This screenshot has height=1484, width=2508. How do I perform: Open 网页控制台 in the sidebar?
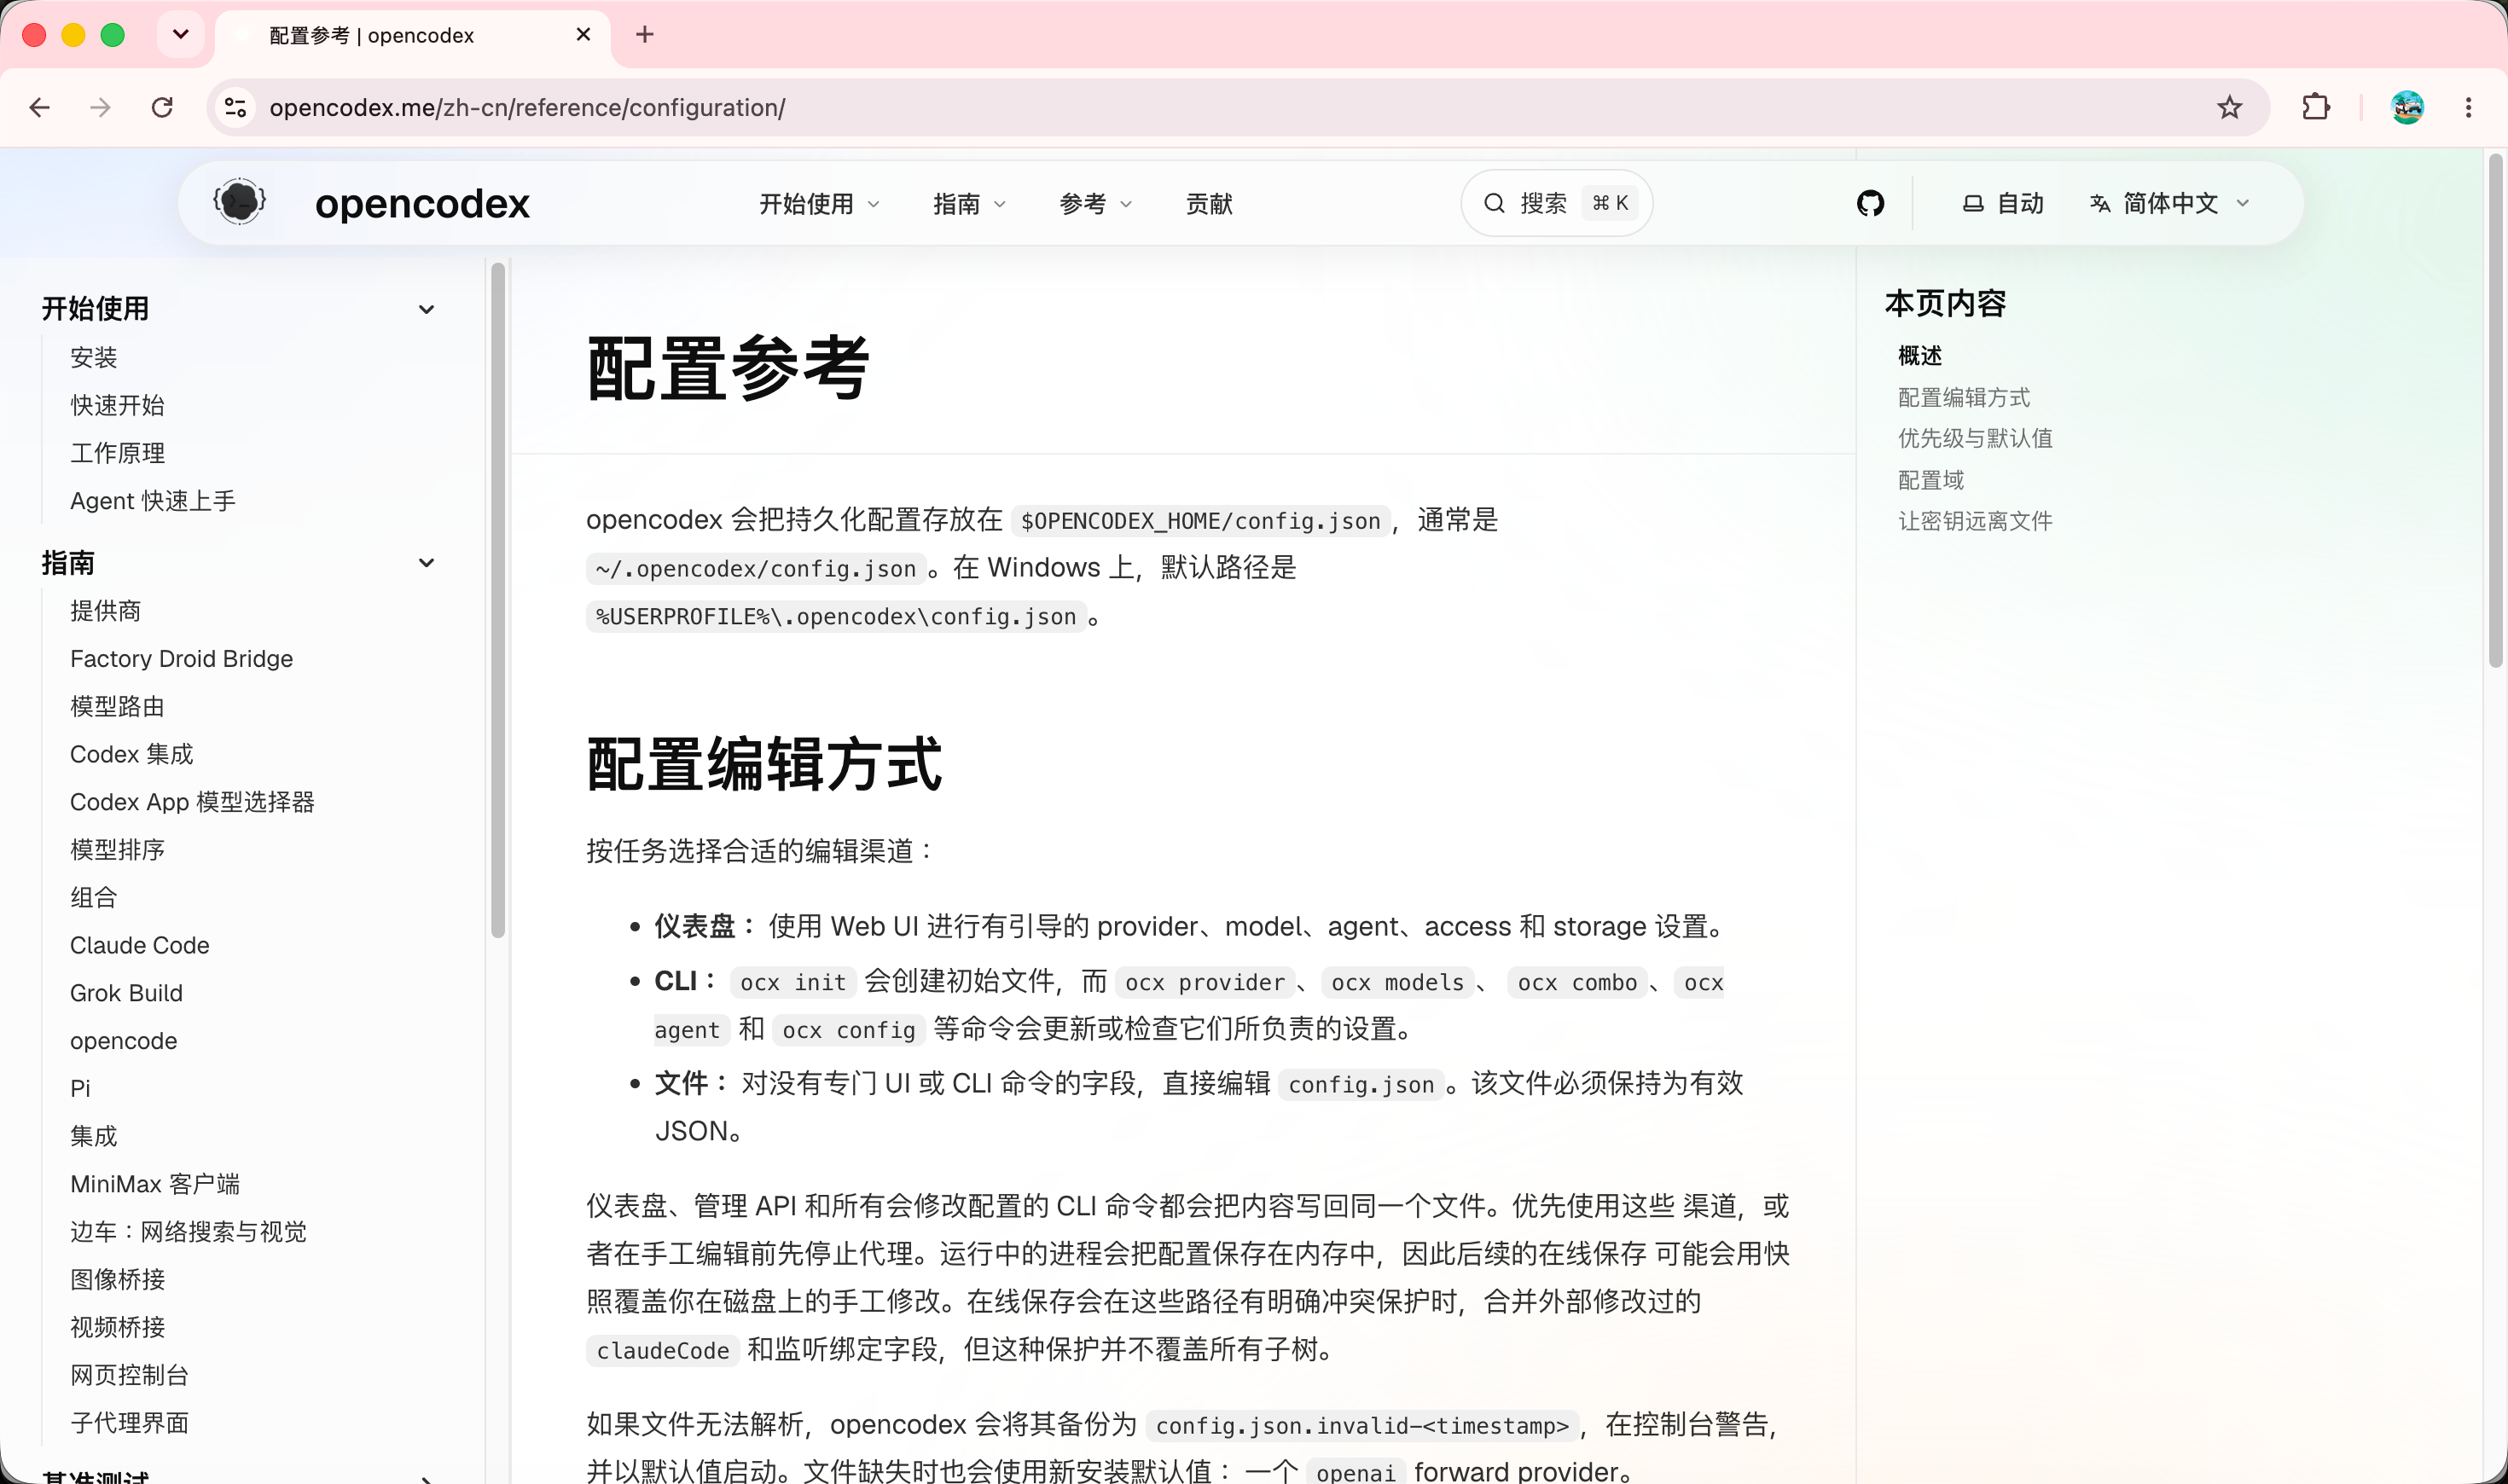click(x=129, y=1375)
